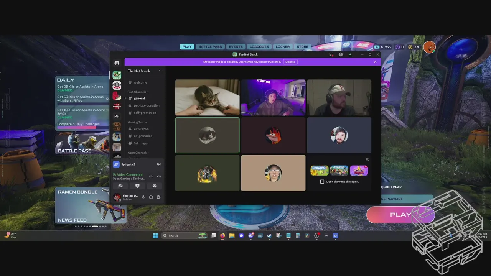This screenshot has width=491, height=276.
Task: Open Discord inbox icon in title bar
Action: (x=331, y=54)
